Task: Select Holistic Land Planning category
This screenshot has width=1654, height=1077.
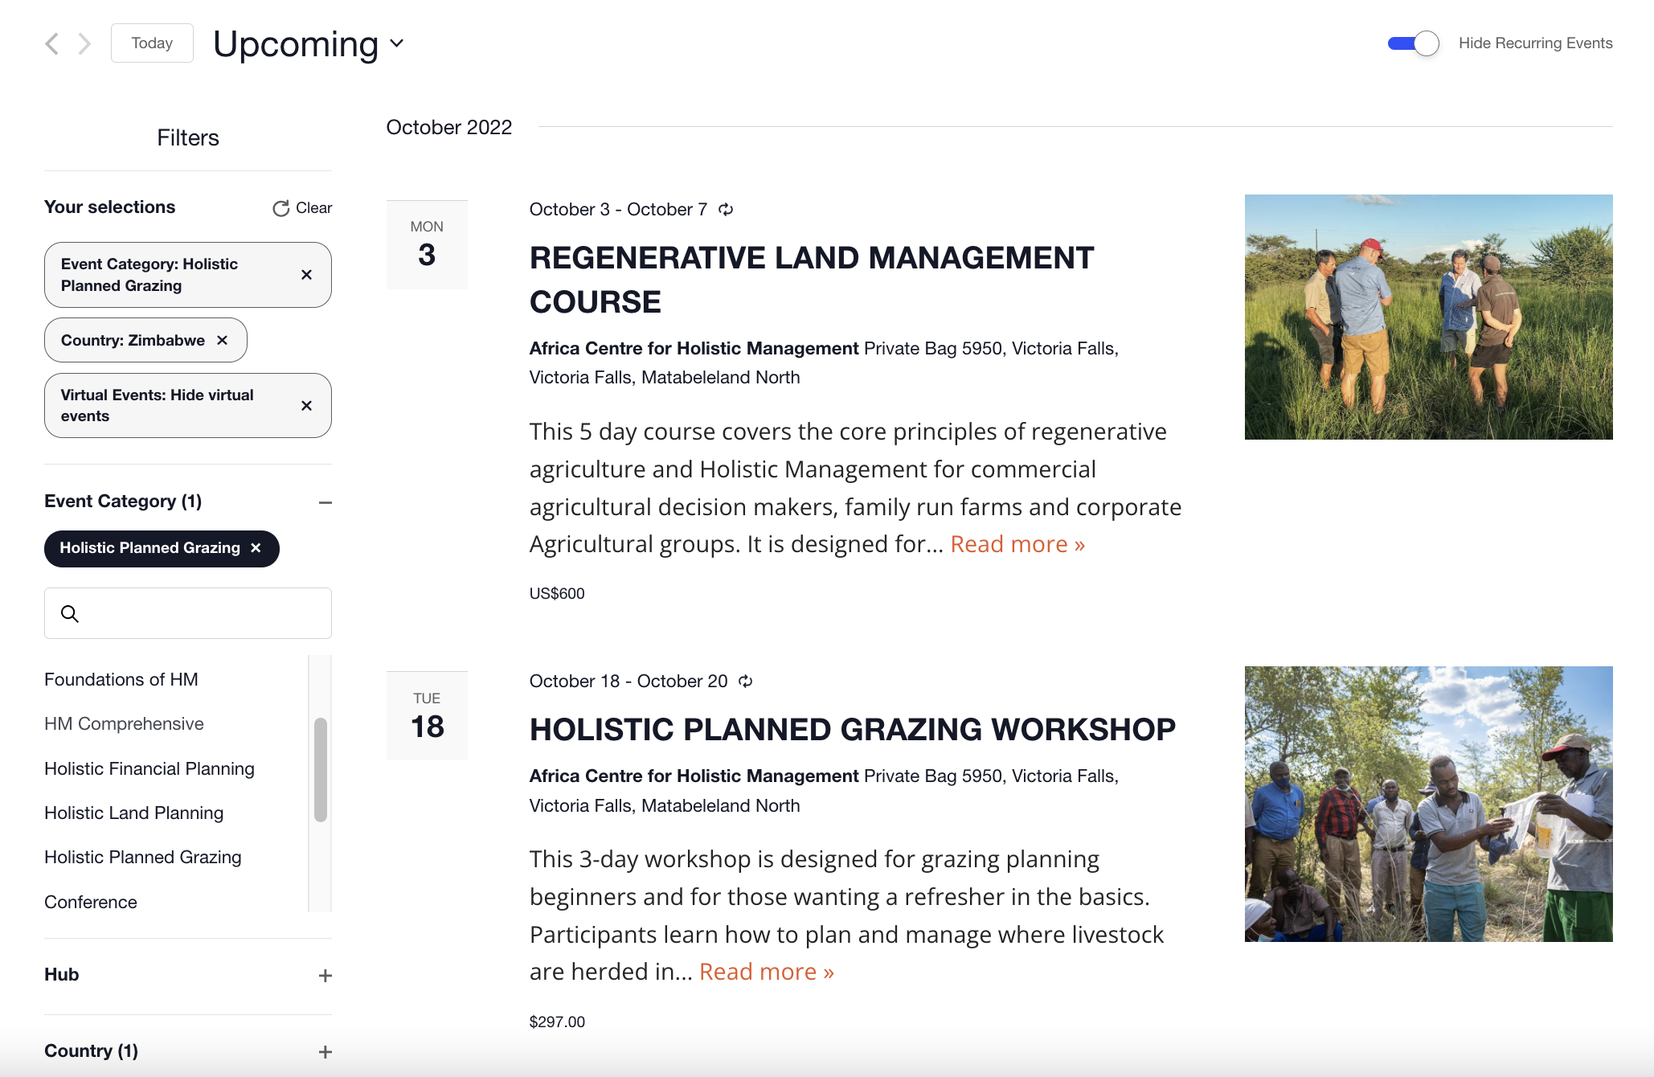Action: click(x=134, y=813)
